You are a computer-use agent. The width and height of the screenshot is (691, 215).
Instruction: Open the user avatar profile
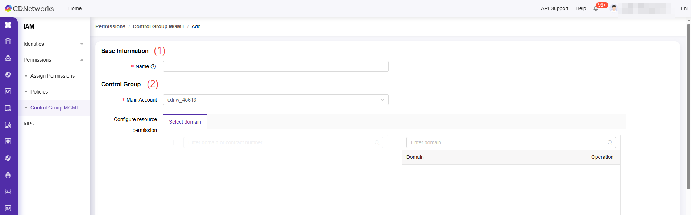[x=614, y=8]
